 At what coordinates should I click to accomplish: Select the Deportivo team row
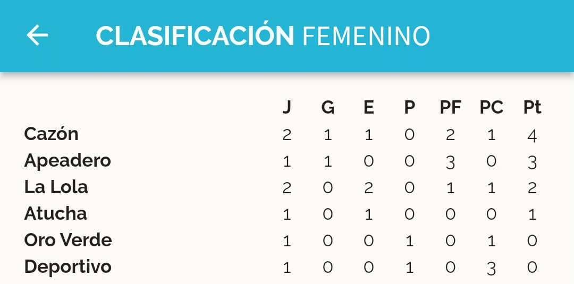(x=68, y=266)
